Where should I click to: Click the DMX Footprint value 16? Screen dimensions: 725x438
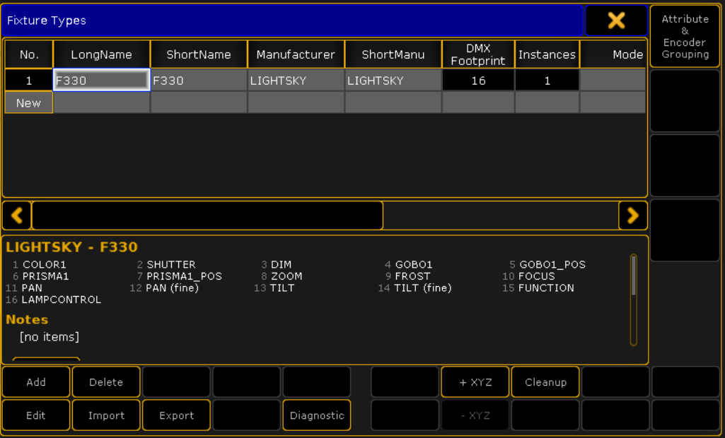click(x=478, y=80)
